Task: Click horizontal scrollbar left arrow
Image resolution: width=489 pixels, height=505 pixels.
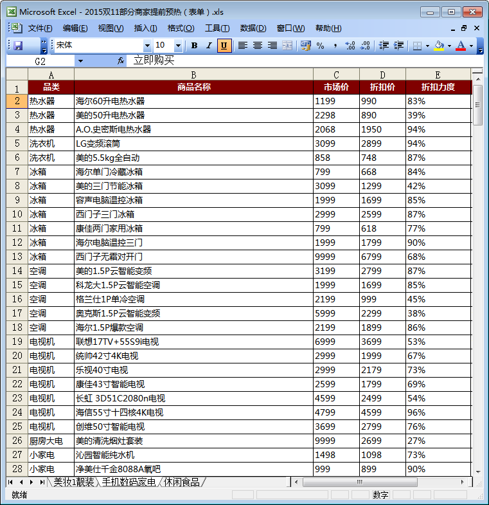Action: point(296,482)
